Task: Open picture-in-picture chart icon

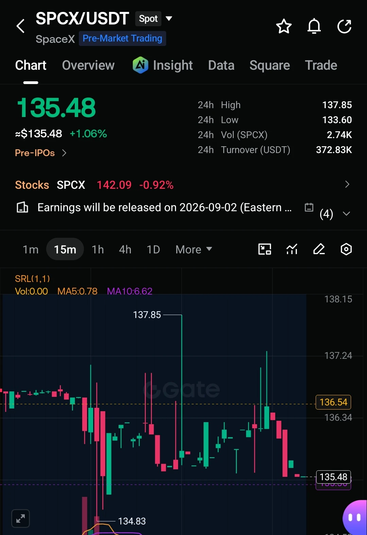Action: point(265,249)
